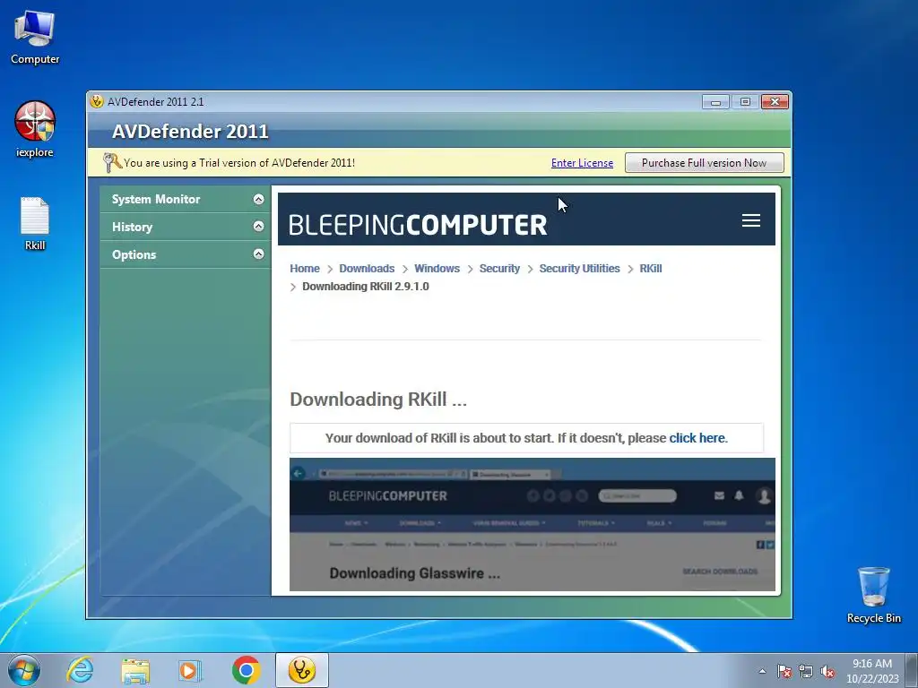Click the Downloading Glasswire screenshot thumbnail
The width and height of the screenshot is (918, 688).
[x=533, y=524]
